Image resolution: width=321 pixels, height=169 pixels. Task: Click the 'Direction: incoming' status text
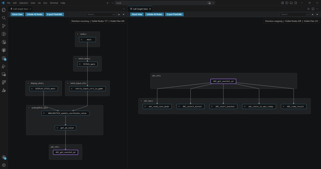pos(80,21)
